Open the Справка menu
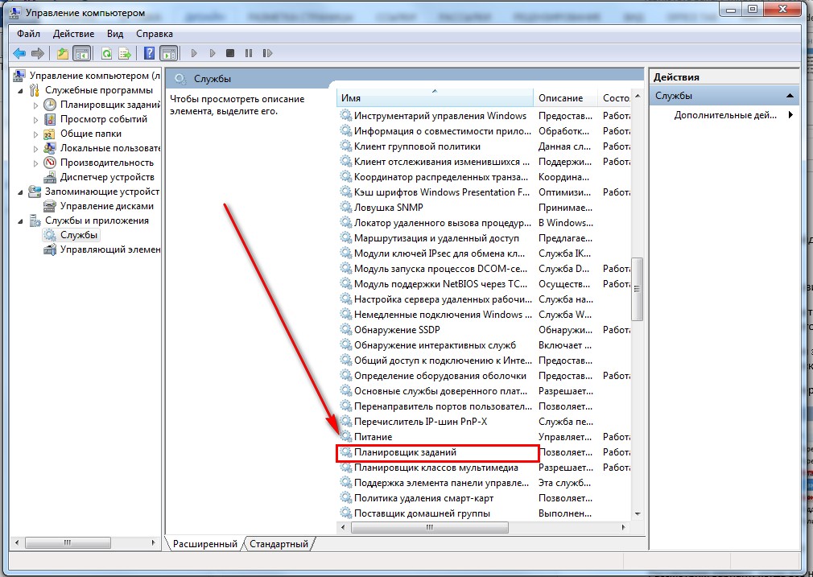Viewport: 813px width, 577px height. point(154,34)
